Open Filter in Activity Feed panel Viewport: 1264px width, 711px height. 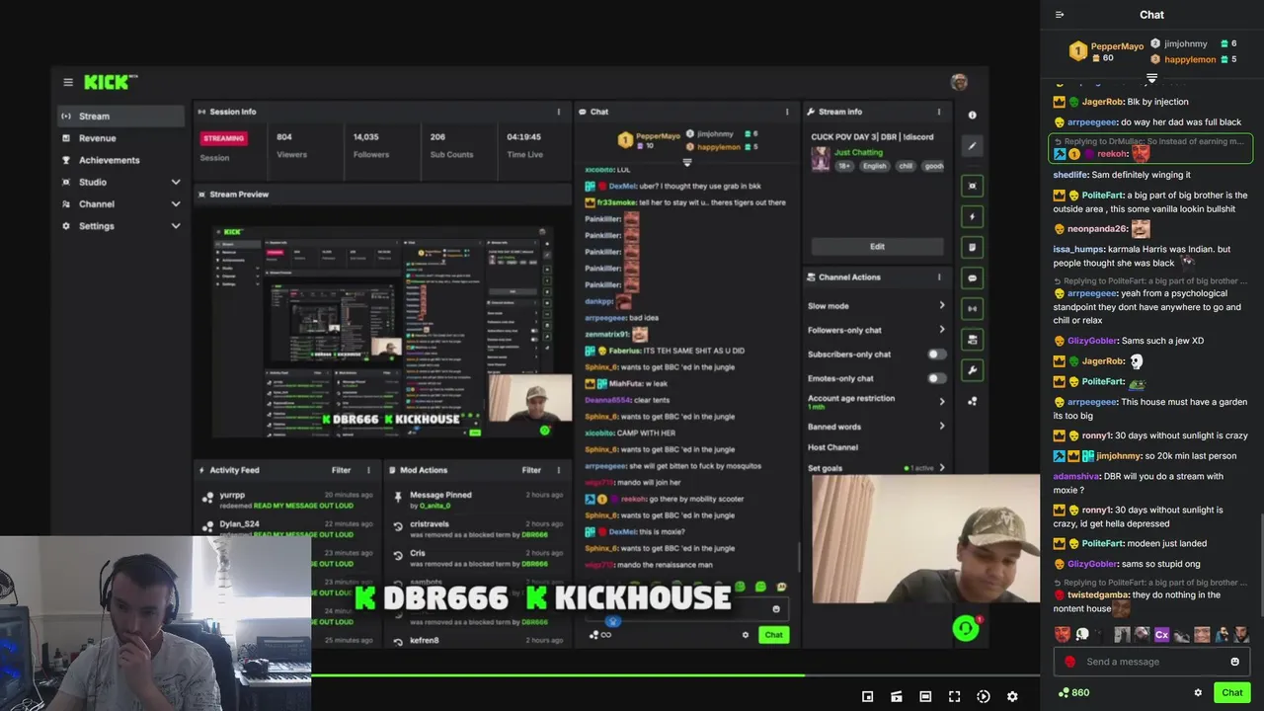tap(341, 470)
